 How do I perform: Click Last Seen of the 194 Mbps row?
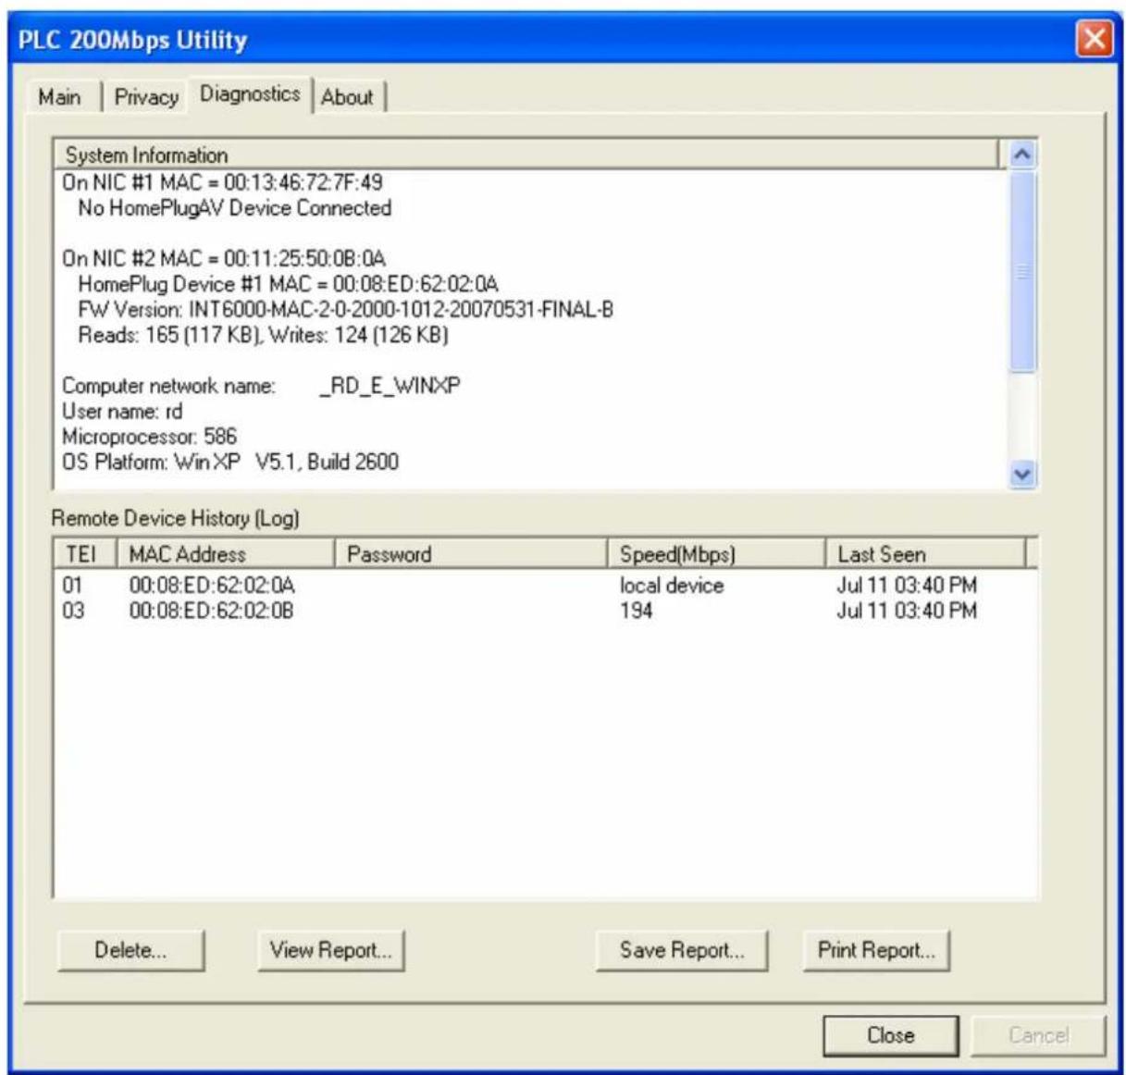click(x=907, y=611)
